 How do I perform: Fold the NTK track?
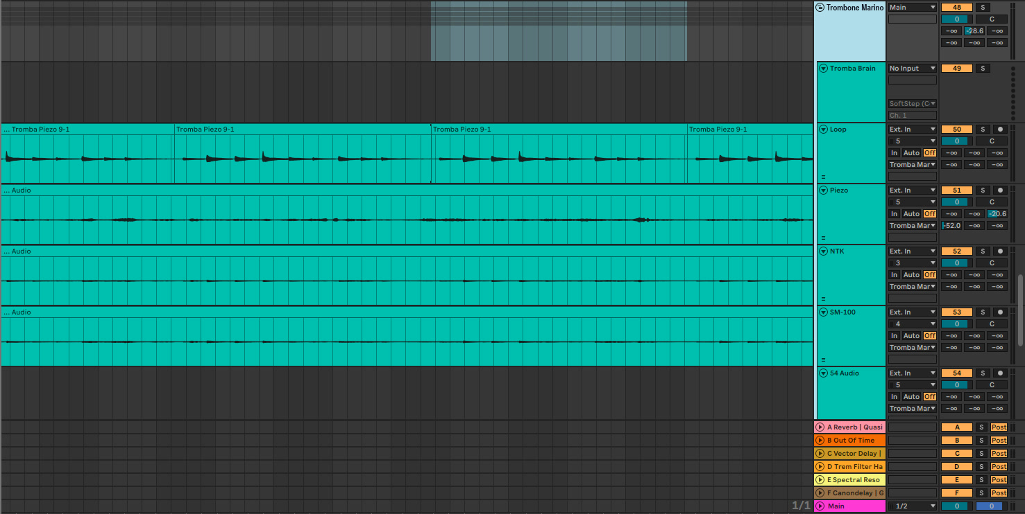click(823, 251)
